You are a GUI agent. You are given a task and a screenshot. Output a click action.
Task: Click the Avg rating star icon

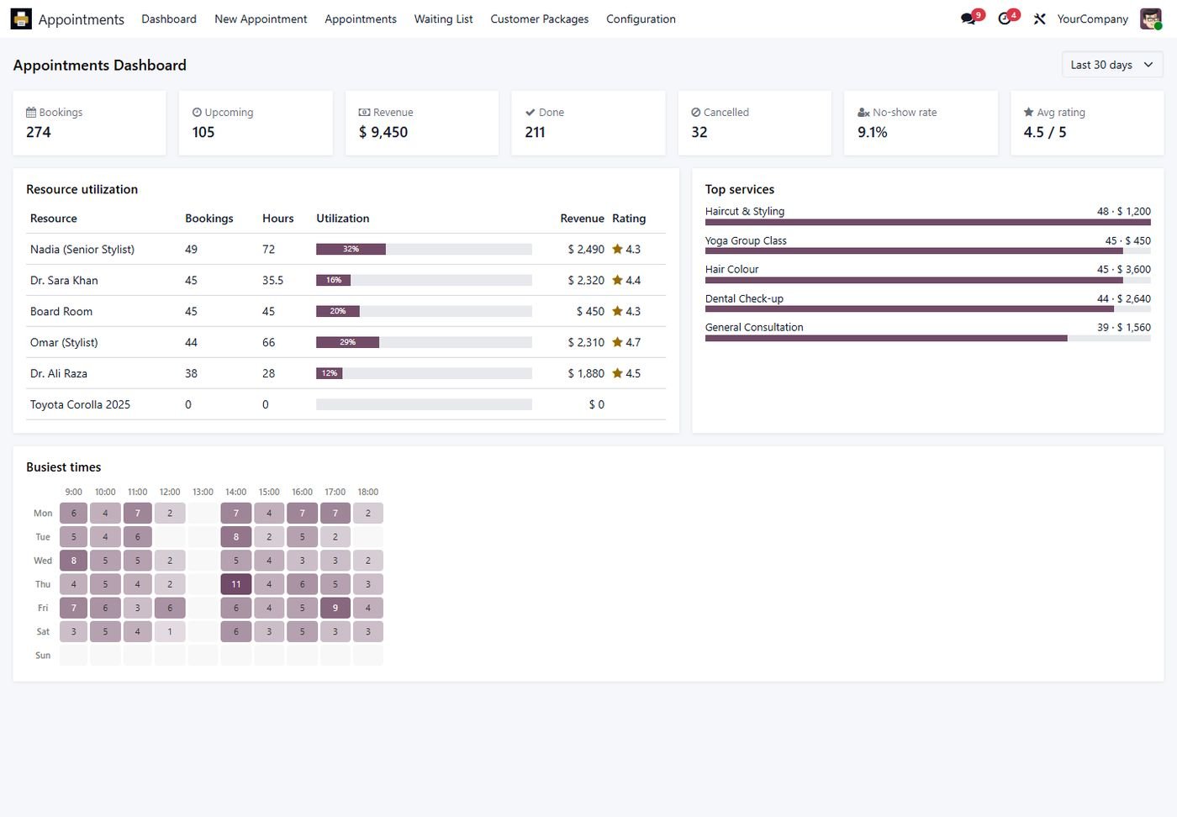click(1028, 112)
